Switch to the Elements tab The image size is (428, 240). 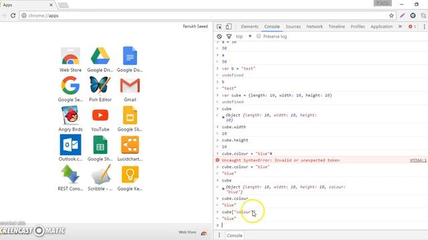249,27
